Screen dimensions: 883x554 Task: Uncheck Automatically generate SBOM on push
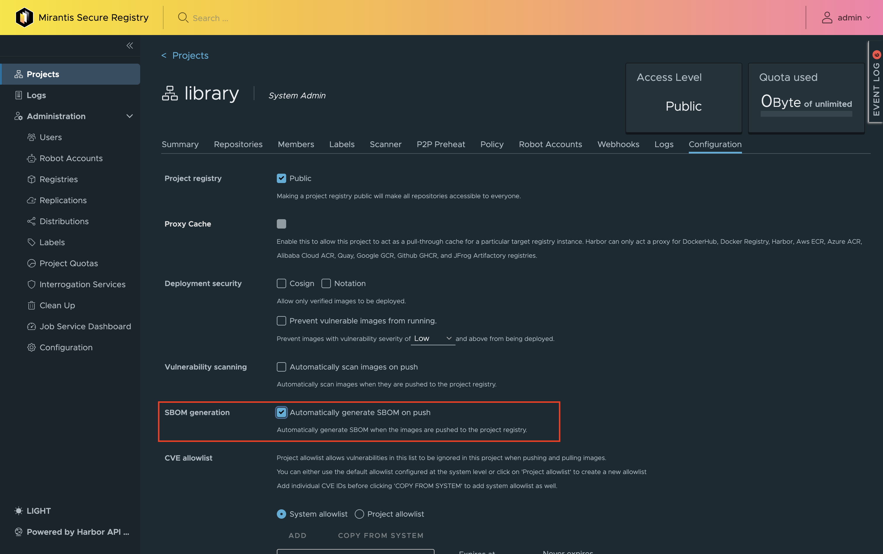(281, 412)
